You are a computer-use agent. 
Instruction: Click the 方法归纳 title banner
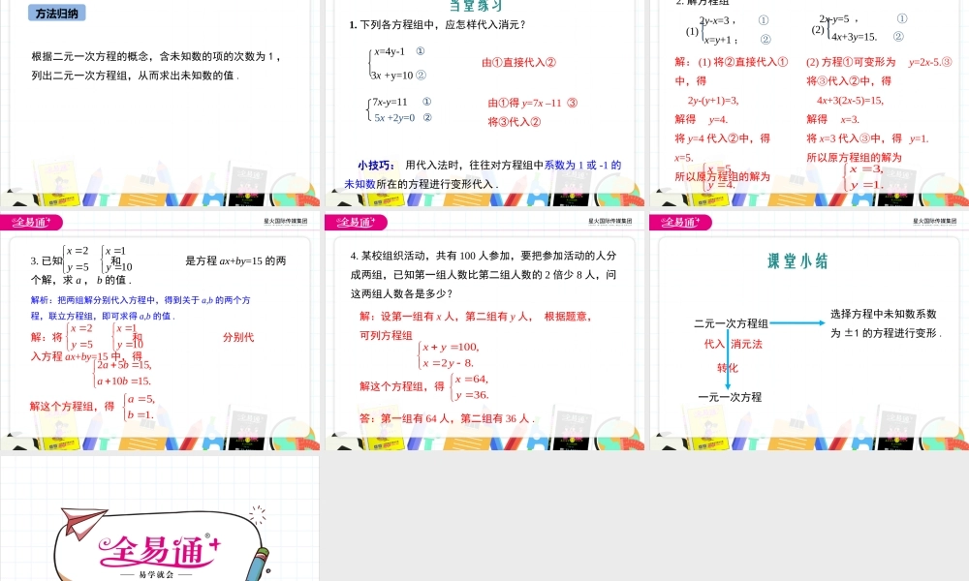[58, 13]
